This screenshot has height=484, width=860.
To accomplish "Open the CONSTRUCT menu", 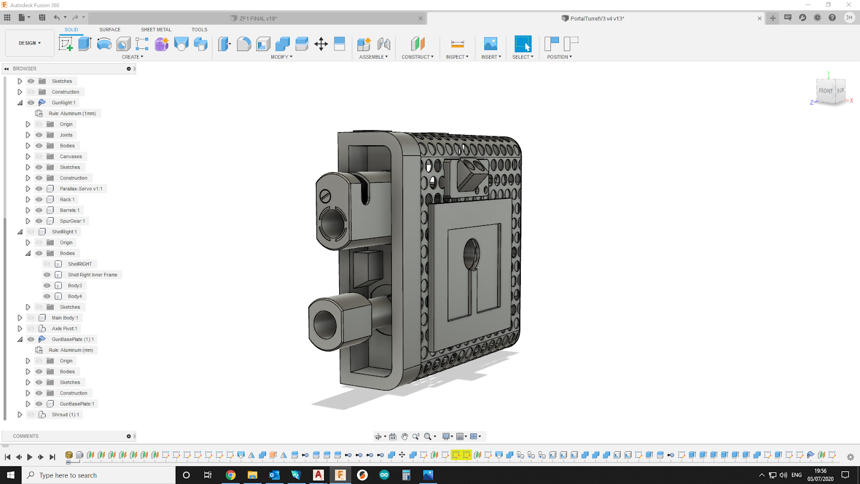I will (x=418, y=57).
